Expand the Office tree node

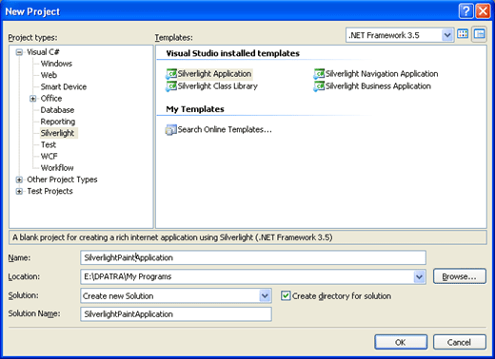pos(33,99)
